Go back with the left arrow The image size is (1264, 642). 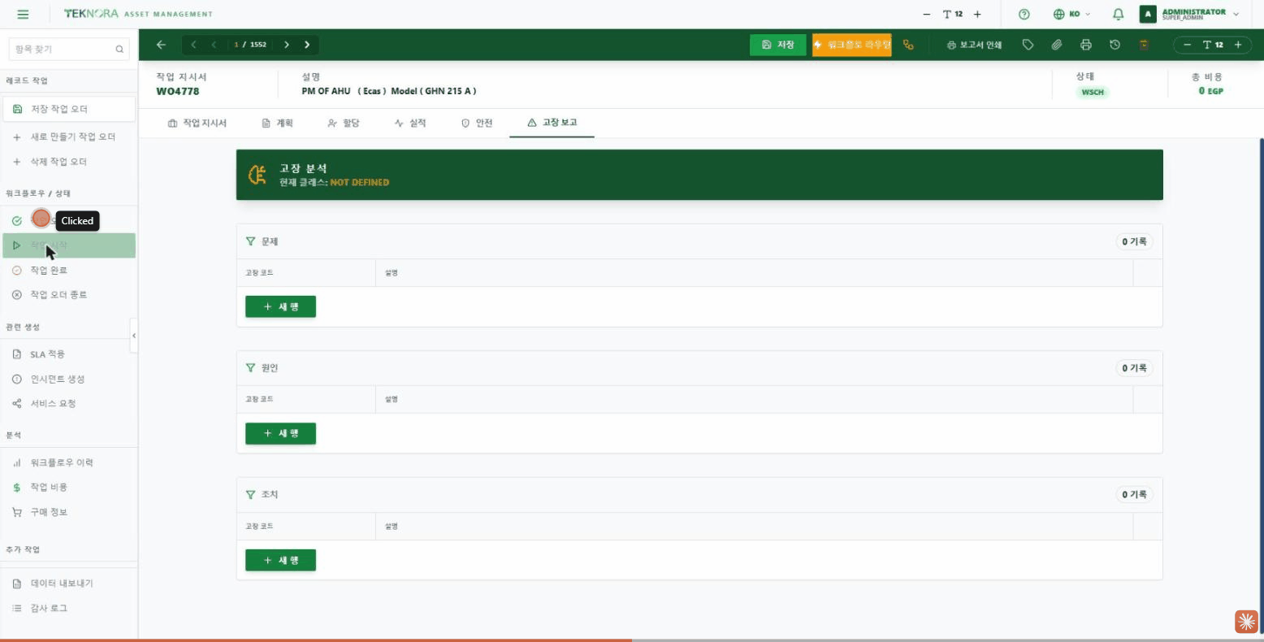pos(161,45)
